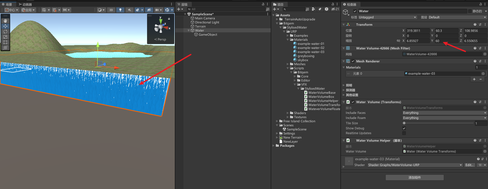Toggle hidden packages count 21

335,9
